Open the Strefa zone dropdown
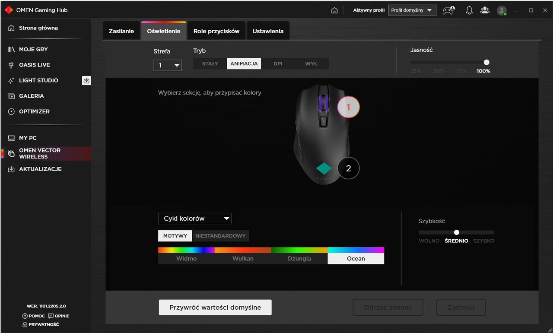The height and width of the screenshot is (333, 553). pyautogui.click(x=168, y=65)
